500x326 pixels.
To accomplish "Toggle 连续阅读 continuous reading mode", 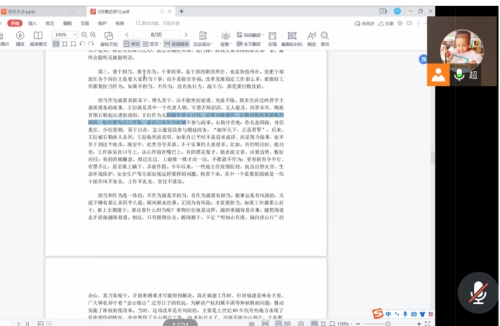I will click(176, 44).
